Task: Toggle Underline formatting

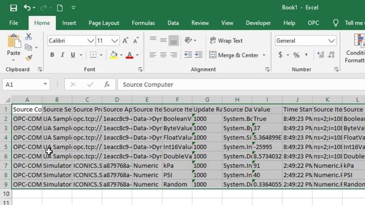Action: (x=73, y=55)
